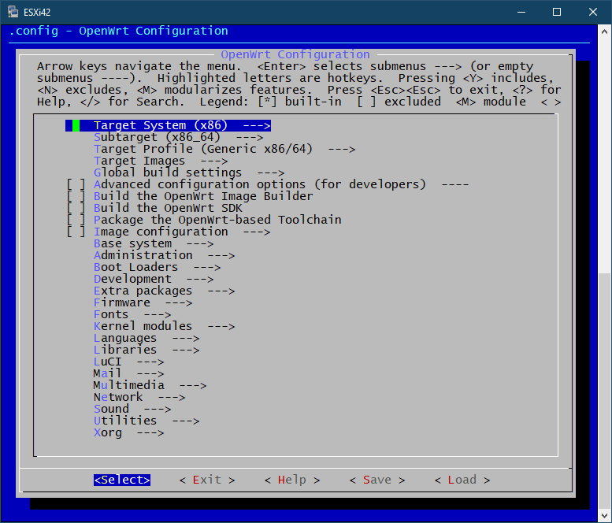Click the vertical scrollbar thumb
This screenshot has height=523, width=612.
pyautogui.click(x=605, y=391)
